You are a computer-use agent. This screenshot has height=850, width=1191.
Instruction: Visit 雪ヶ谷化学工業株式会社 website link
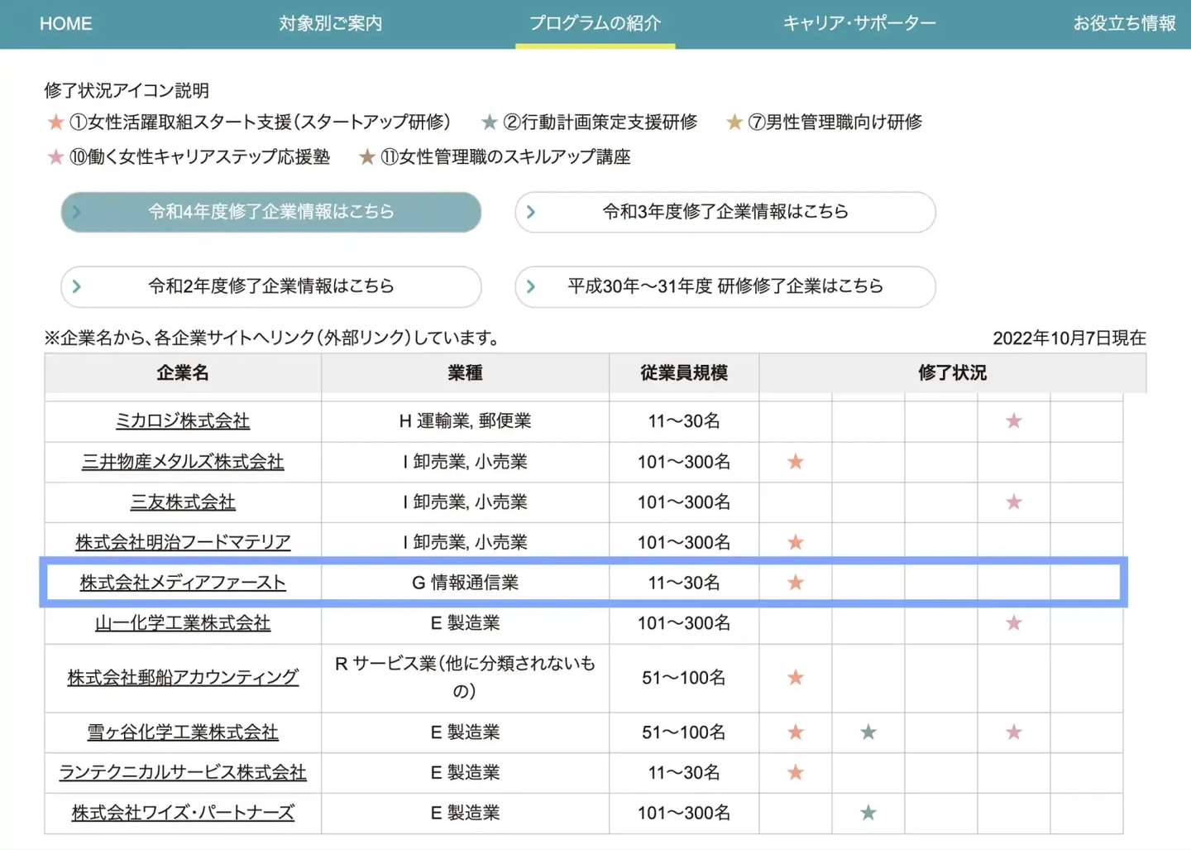[183, 732]
